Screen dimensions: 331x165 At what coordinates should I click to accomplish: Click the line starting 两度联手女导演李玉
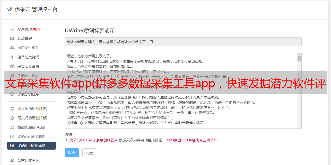(x=120, y=118)
